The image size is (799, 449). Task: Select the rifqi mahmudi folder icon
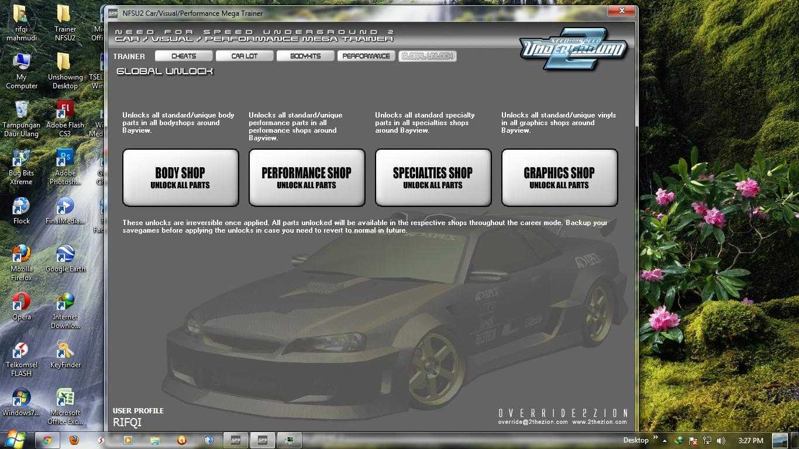[x=22, y=23]
